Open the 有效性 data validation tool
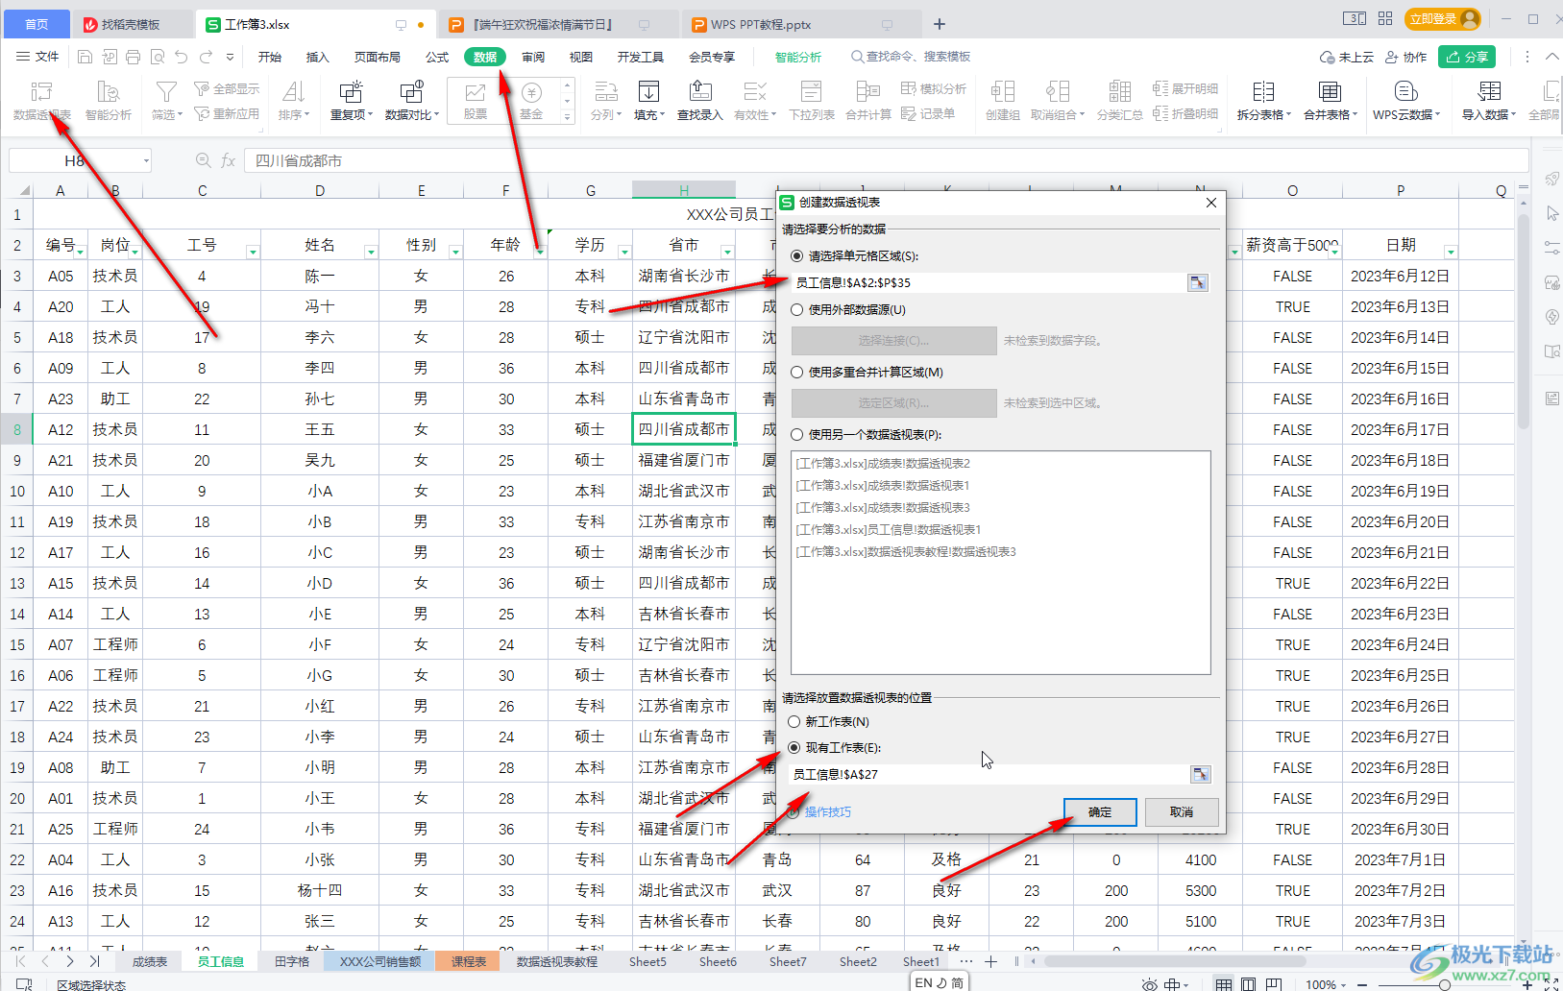The width and height of the screenshot is (1563, 991). [x=755, y=101]
